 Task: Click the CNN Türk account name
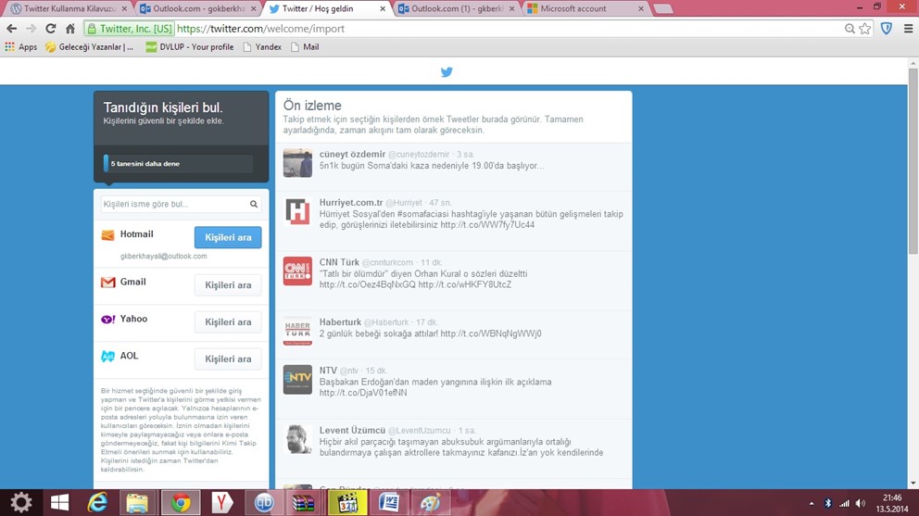339,262
